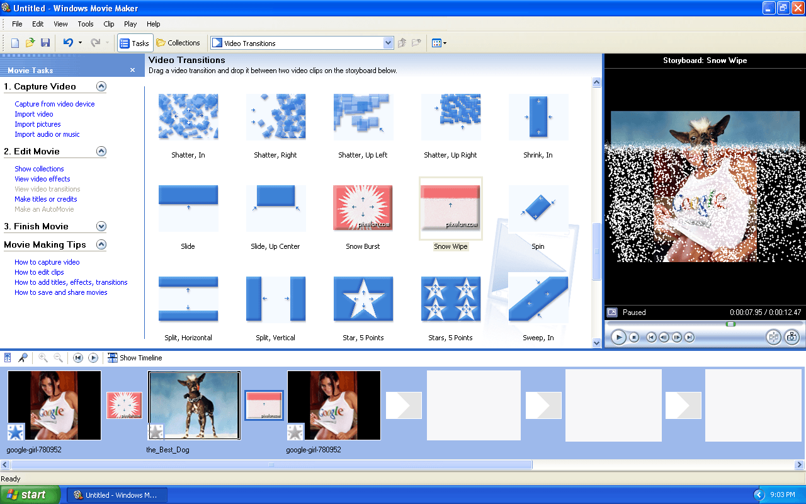Click the Open Project folder icon

click(x=30, y=43)
